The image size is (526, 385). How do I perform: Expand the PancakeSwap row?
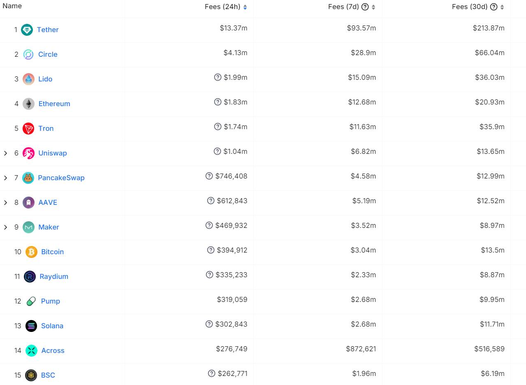[x=5, y=178]
